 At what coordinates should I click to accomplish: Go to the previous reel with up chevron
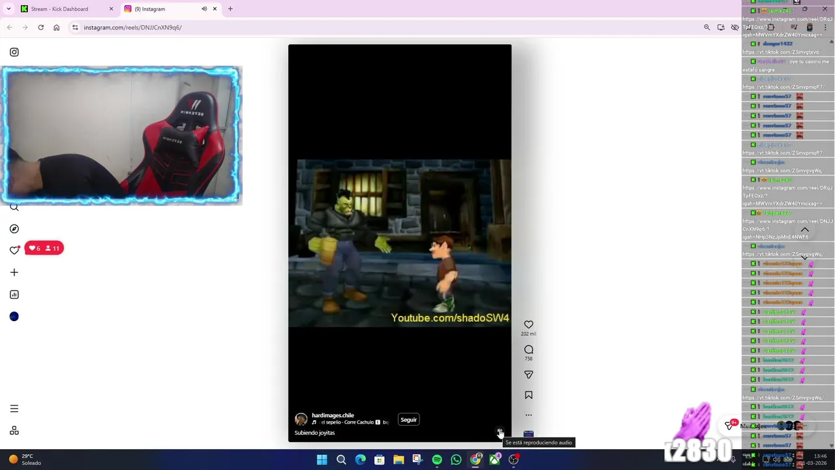[x=805, y=230]
